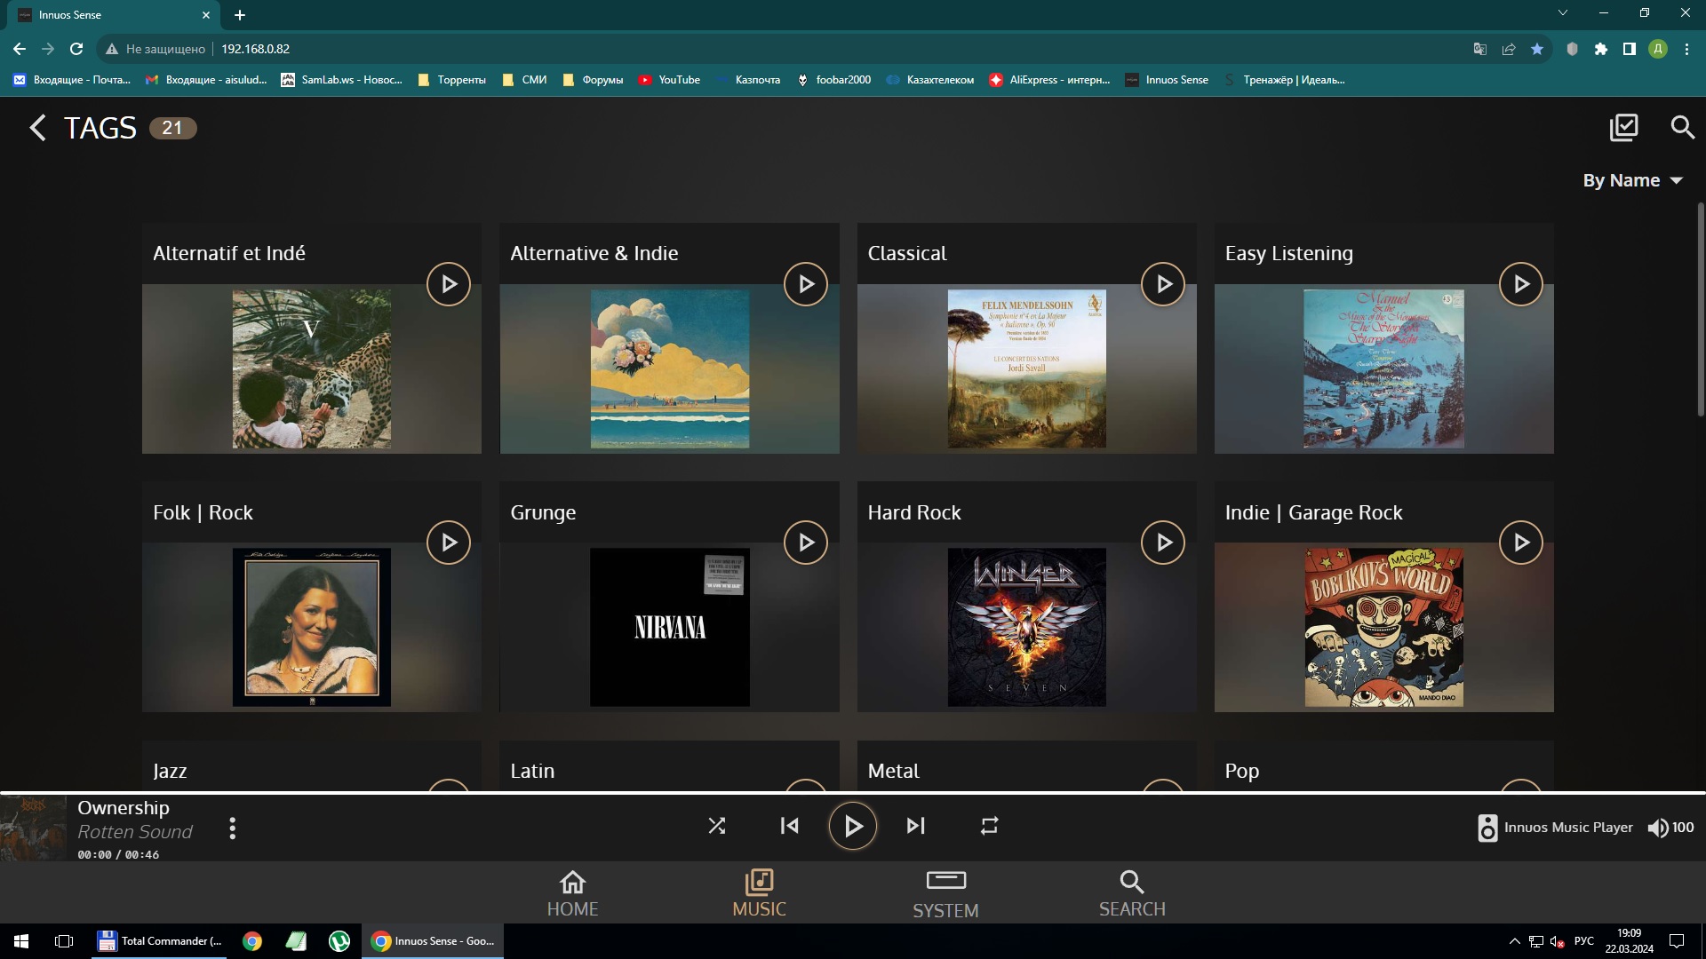1706x959 pixels.
Task: Open Boblikovs World Garage Rock cover
Action: coord(1384,627)
